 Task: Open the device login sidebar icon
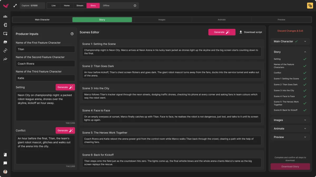click(5, 25)
